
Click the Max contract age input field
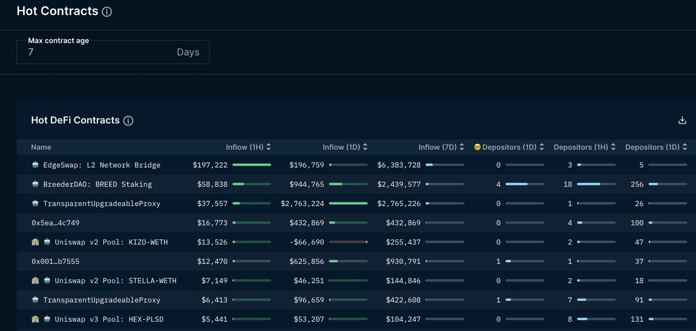99,52
